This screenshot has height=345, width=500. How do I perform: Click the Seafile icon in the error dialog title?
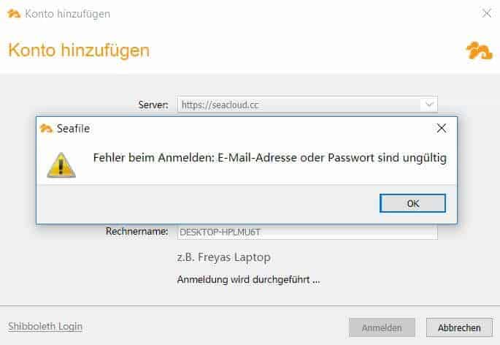(x=46, y=129)
